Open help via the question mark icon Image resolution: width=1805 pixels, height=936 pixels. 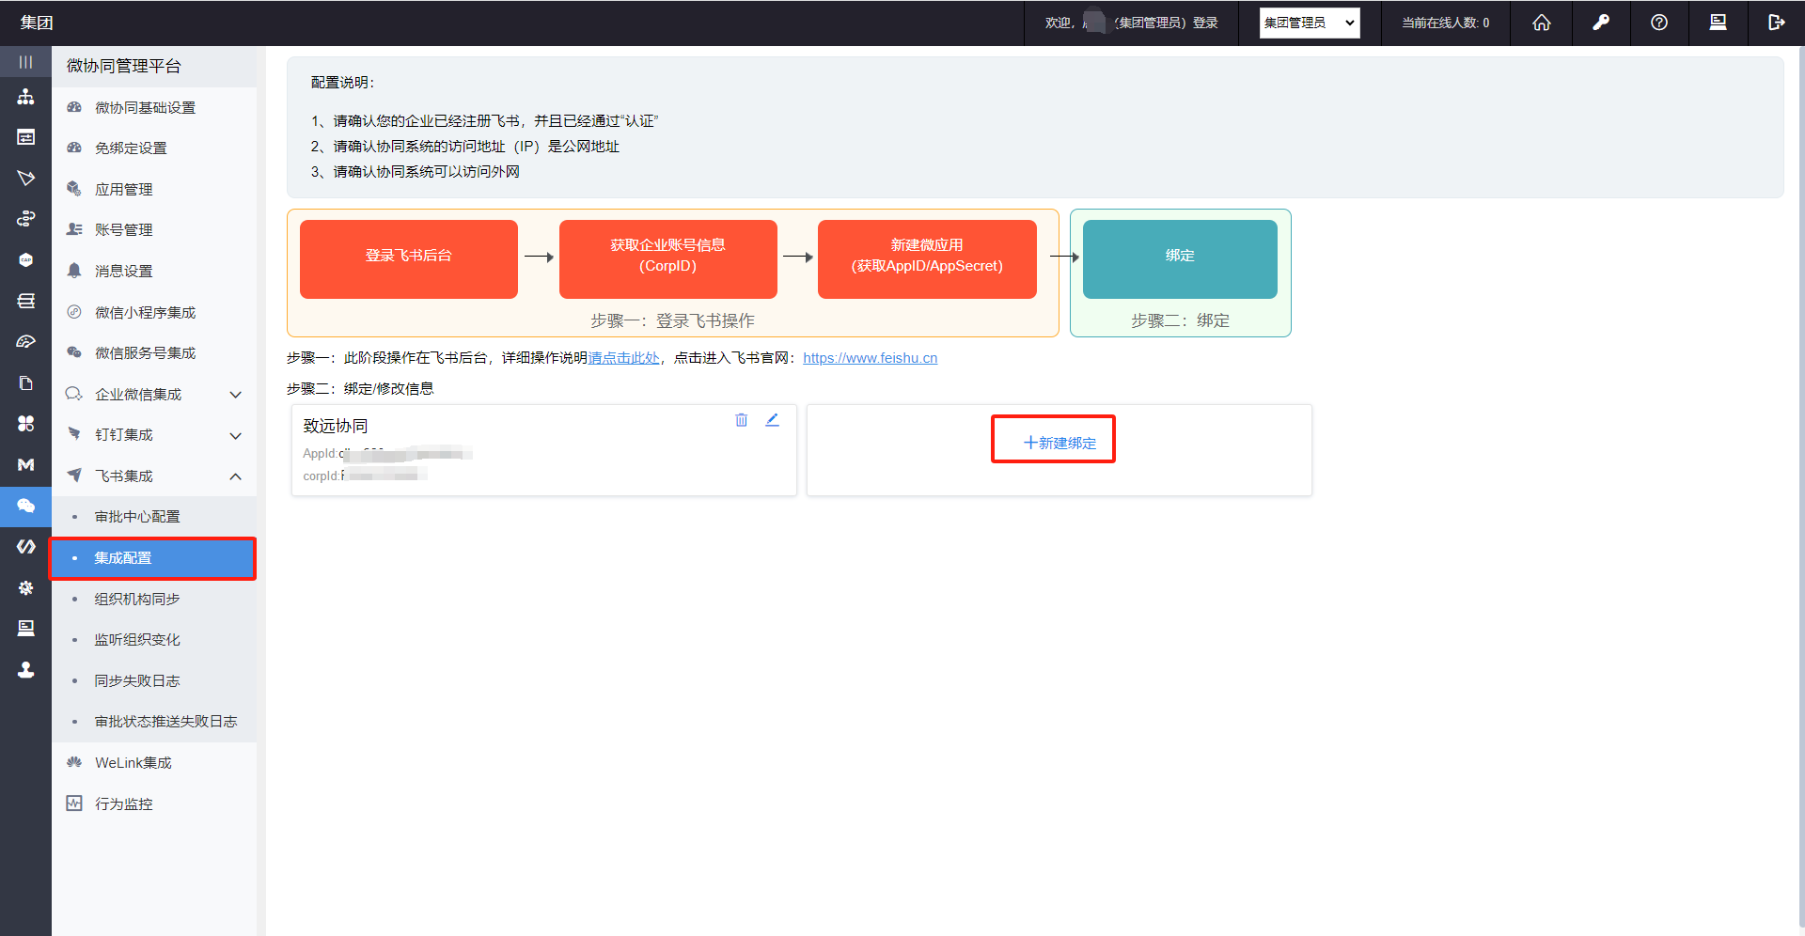[1659, 23]
